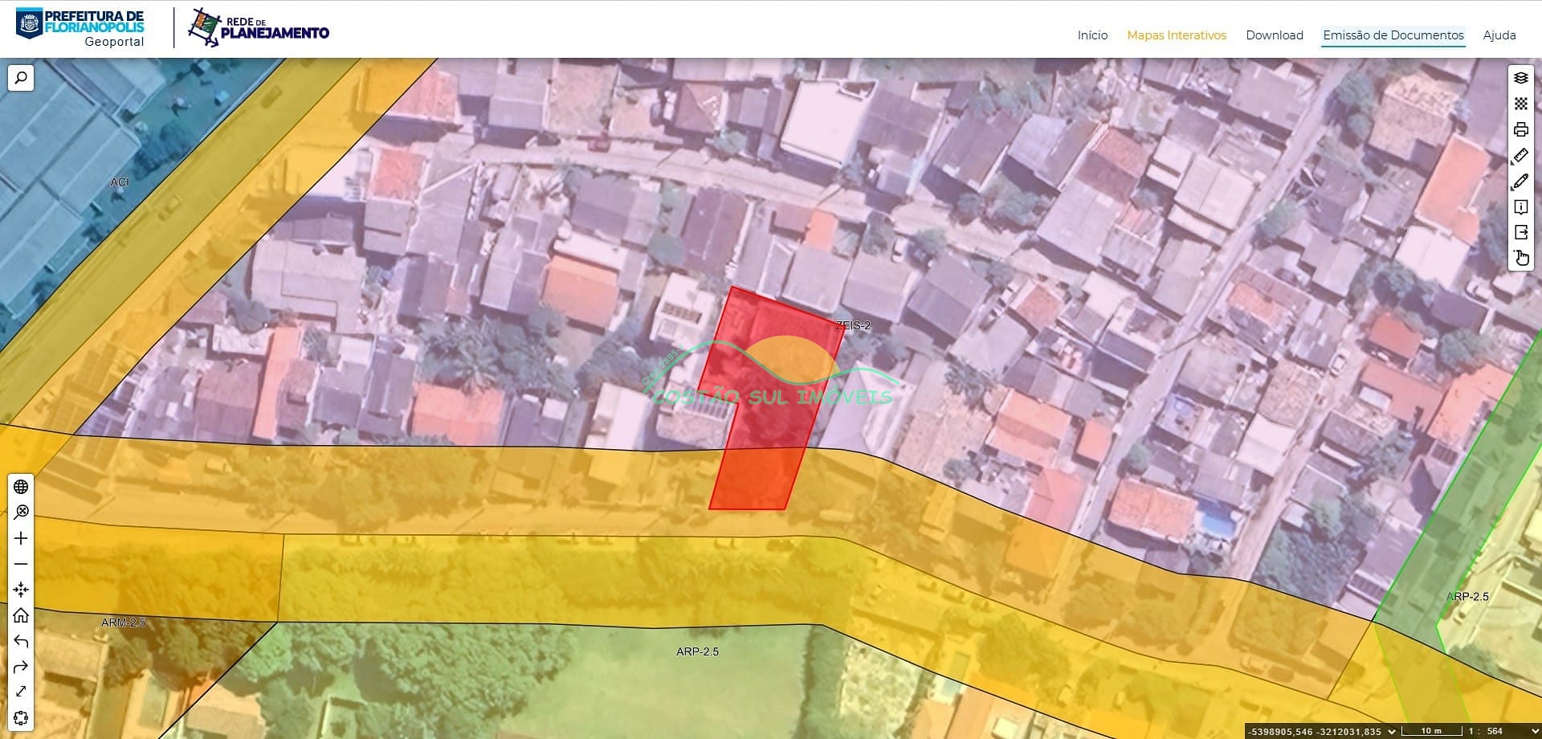
Task: Activate the info identify tool
Action: [x=1520, y=207]
